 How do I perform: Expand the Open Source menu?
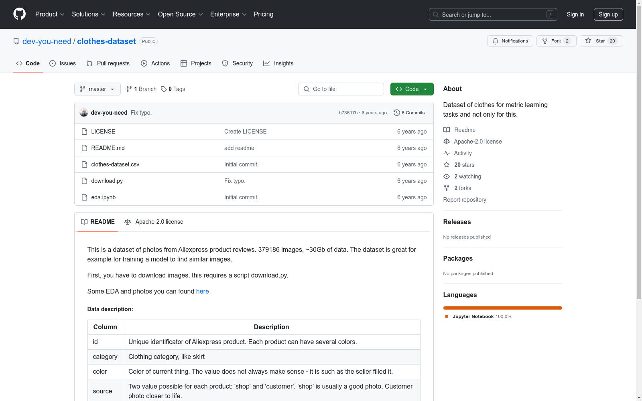[x=181, y=14]
